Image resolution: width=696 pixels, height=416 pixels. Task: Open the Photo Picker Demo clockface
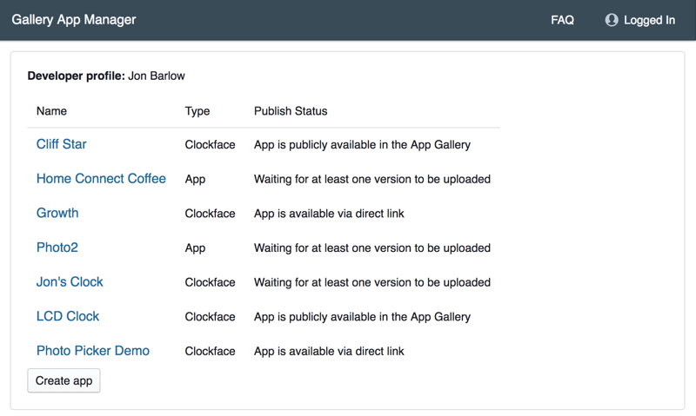(93, 351)
